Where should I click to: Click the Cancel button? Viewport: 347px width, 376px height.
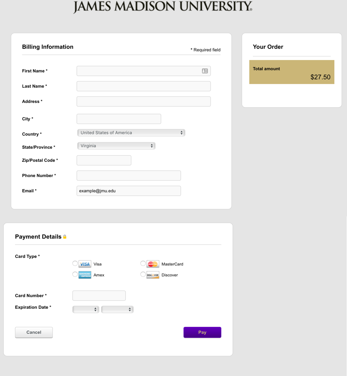click(34, 332)
